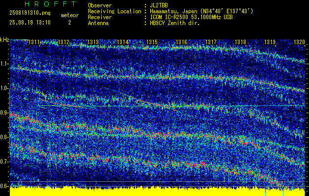Click the meteor count label
This screenshot has width=309, height=196.
[70, 15]
